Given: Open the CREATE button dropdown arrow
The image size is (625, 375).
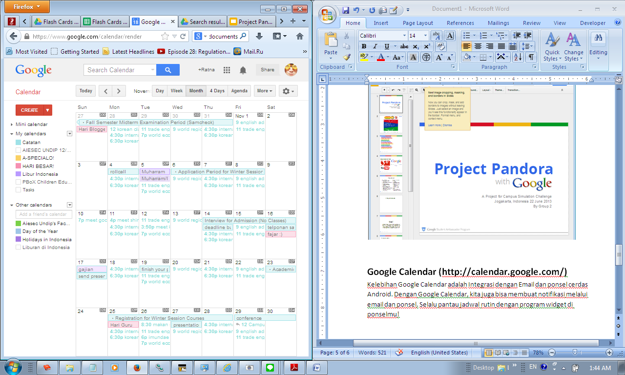Looking at the screenshot, I should (x=47, y=110).
